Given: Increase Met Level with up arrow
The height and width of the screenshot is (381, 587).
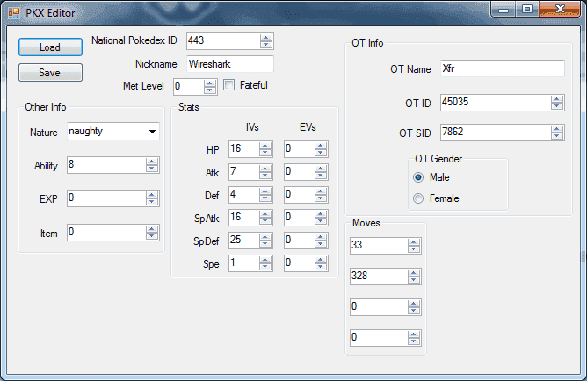Looking at the screenshot, I should click(210, 83).
